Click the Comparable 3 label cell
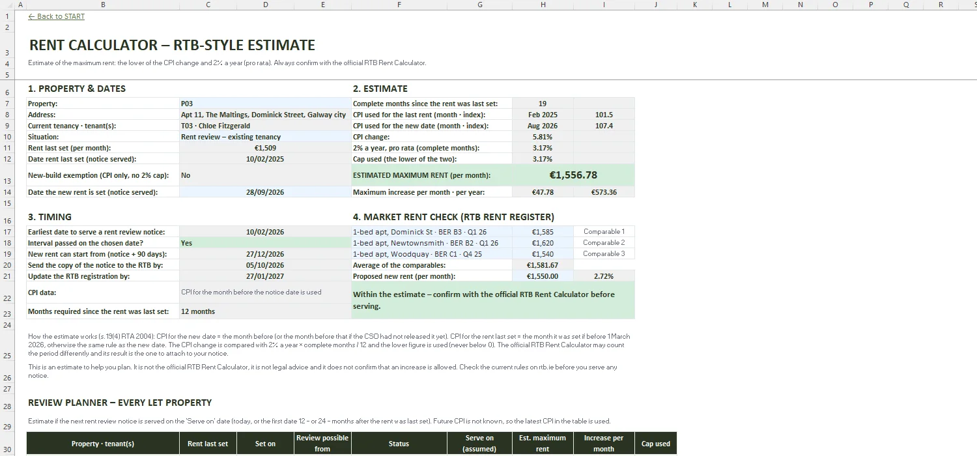The width and height of the screenshot is (977, 456). click(x=604, y=254)
